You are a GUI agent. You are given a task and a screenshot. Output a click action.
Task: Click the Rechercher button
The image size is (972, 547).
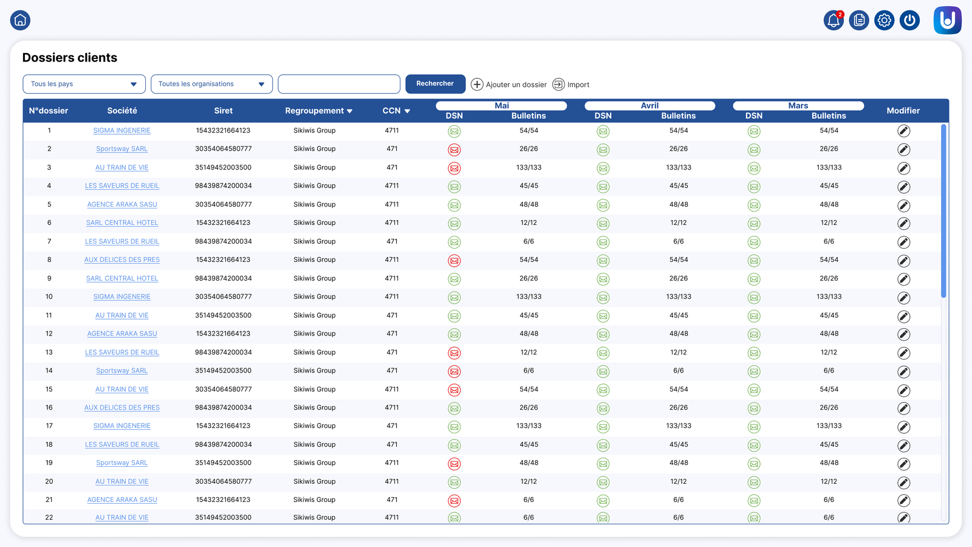click(x=436, y=84)
